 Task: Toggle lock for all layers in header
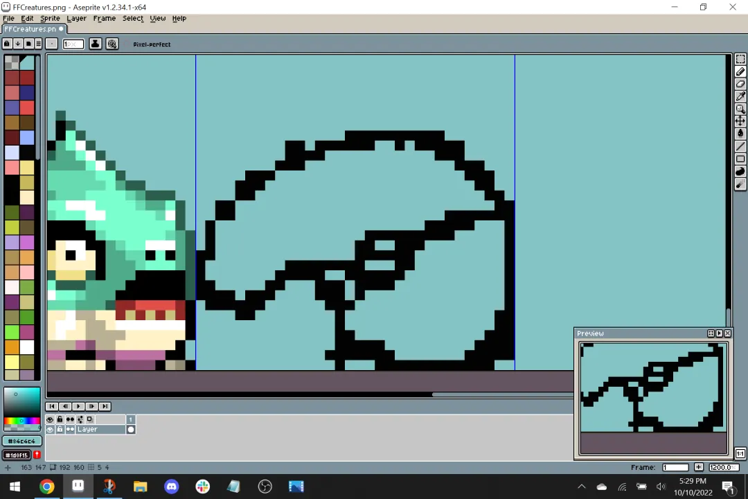click(60, 419)
